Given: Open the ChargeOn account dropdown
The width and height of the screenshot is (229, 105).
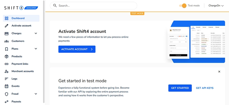Looking at the screenshot, I should (x=216, y=6).
